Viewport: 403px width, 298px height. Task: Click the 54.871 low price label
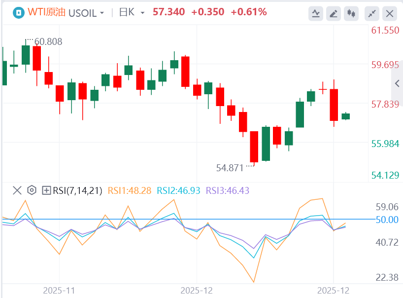coord(230,168)
